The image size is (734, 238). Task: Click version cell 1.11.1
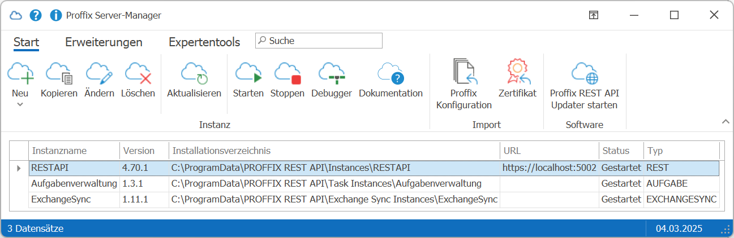pos(144,199)
